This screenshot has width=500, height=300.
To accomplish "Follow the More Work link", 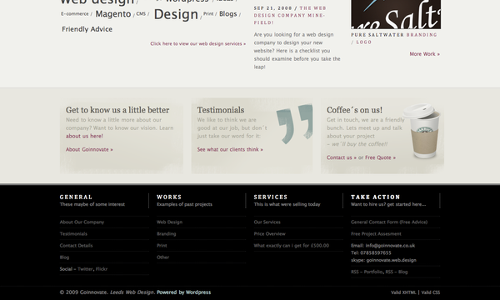I will click(424, 54).
